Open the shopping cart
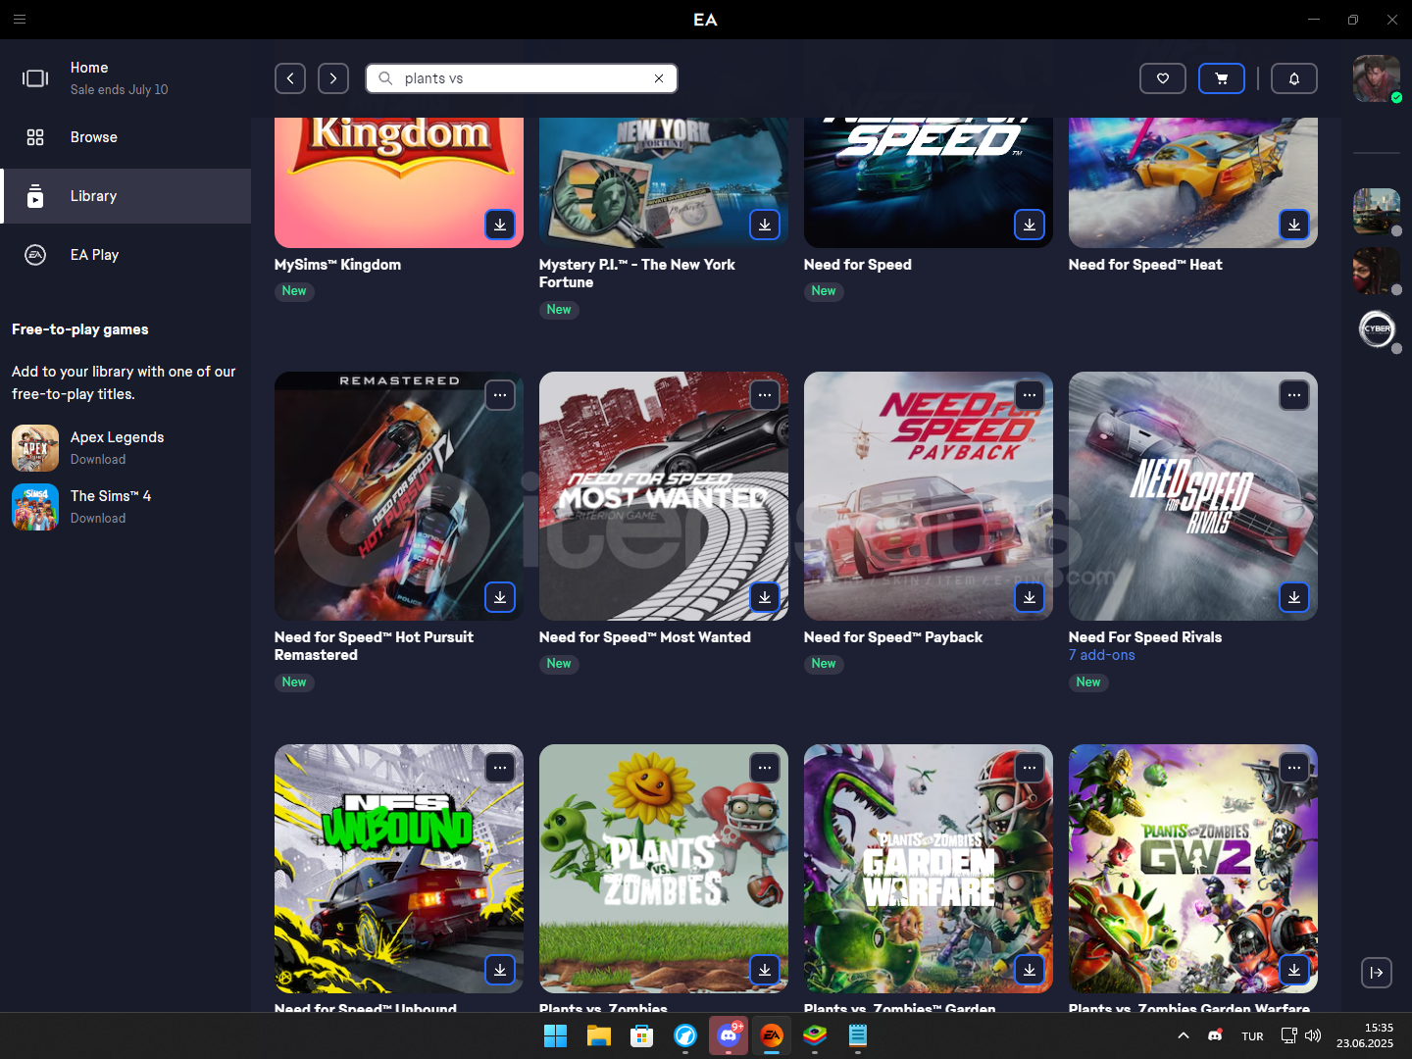 (1222, 78)
